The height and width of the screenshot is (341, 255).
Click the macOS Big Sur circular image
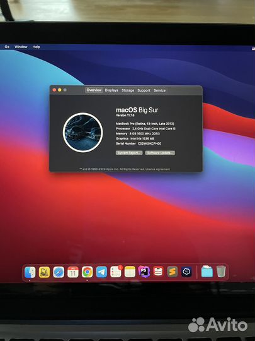click(83, 133)
